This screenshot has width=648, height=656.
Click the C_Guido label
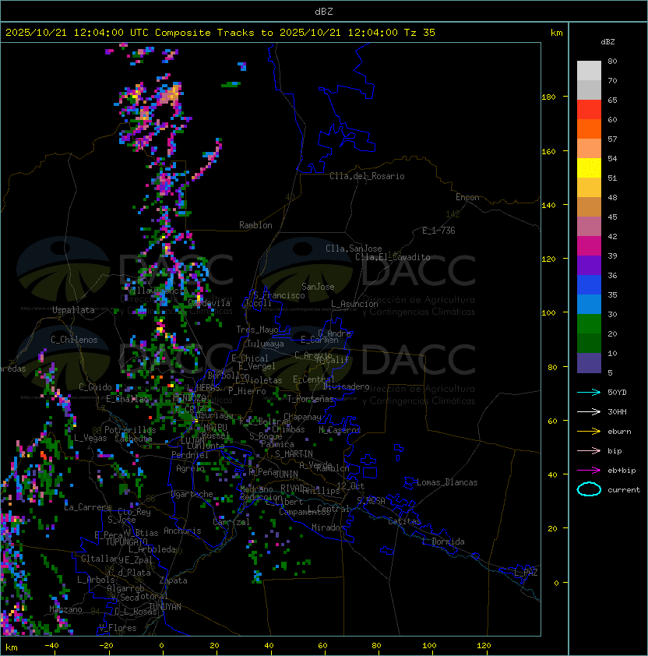(x=95, y=387)
